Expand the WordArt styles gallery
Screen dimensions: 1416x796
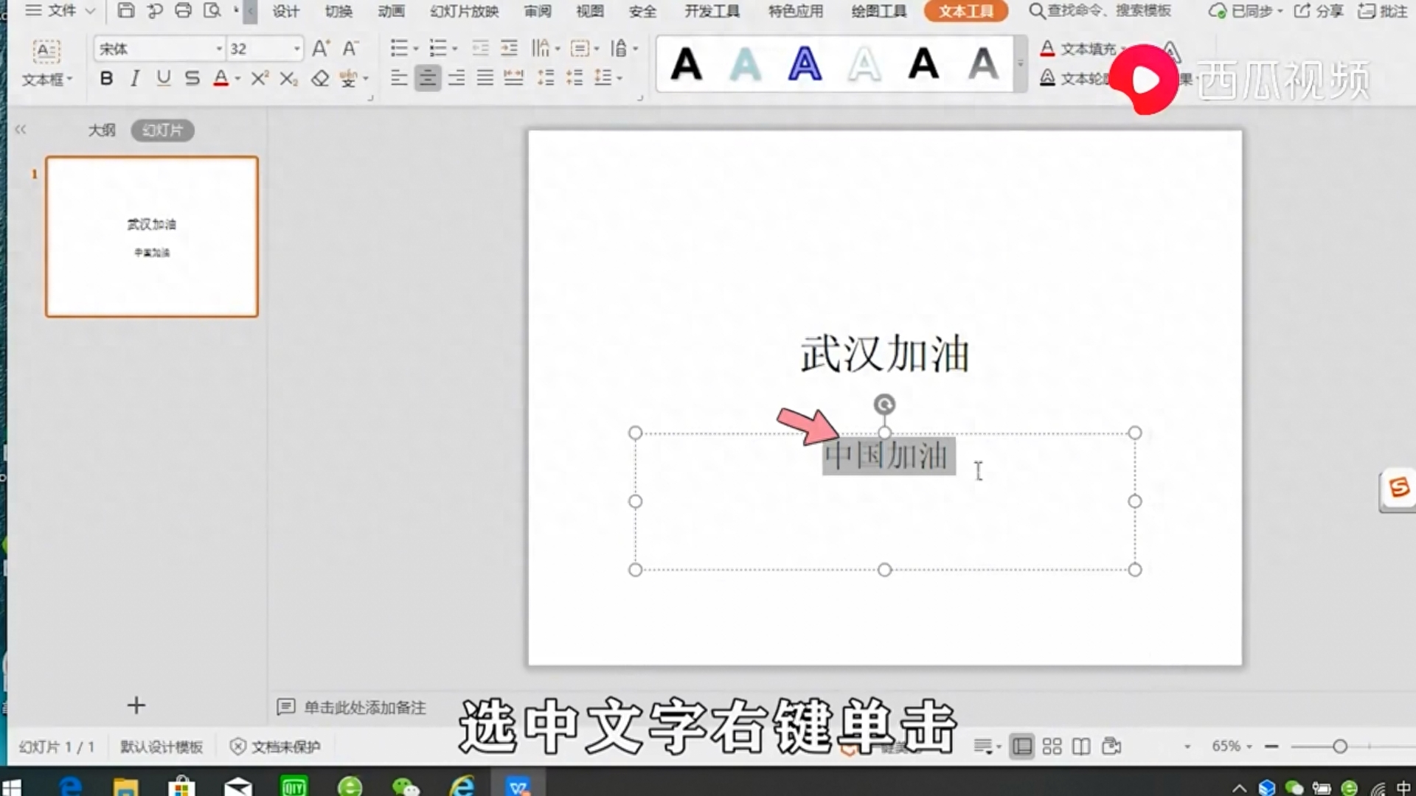pos(1020,65)
